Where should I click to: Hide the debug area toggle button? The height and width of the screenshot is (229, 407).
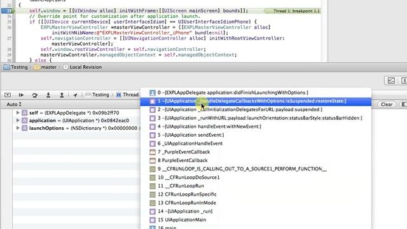(x=8, y=95)
